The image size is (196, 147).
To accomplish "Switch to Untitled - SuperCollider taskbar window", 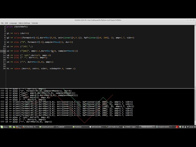I will (x=130, y=127).
